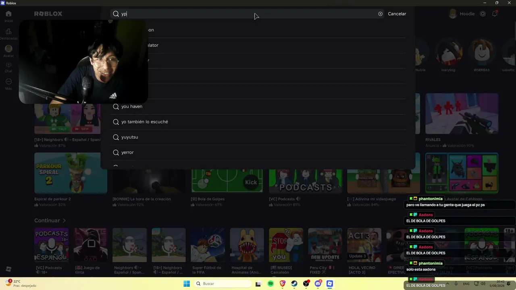This screenshot has width=516, height=290.
Task: Open the weather widget showing 22°C
Action: pyautogui.click(x=21, y=284)
